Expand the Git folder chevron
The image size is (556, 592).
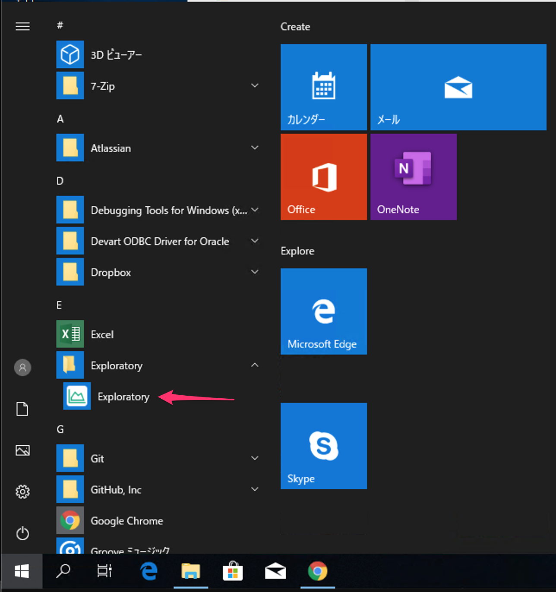coord(255,458)
